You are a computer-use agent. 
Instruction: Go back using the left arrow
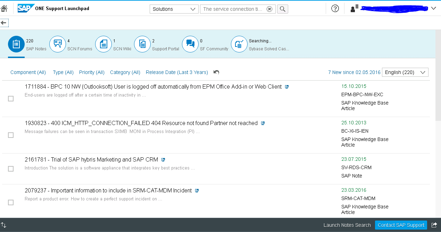pyautogui.click(x=4, y=23)
